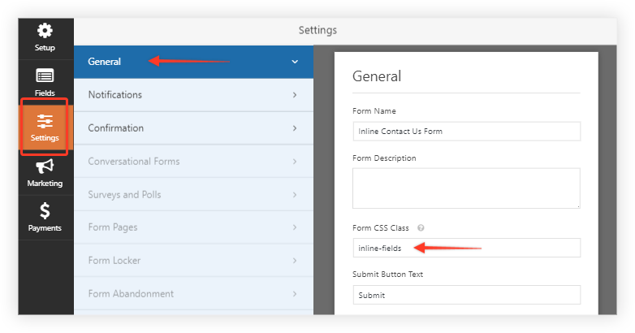Expand the Conversational Forms chevron
The image size is (635, 333).
[x=295, y=162]
